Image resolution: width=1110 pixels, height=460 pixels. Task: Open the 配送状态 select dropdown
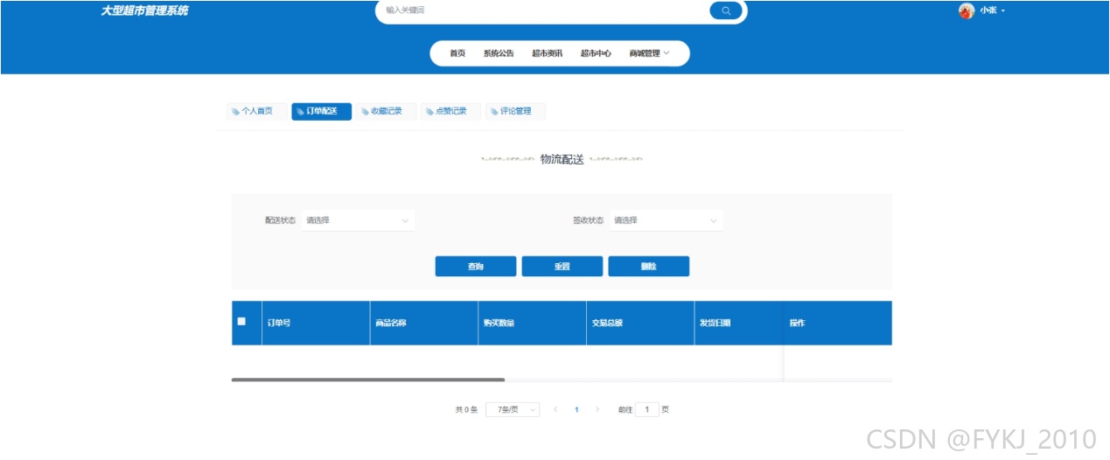(358, 220)
